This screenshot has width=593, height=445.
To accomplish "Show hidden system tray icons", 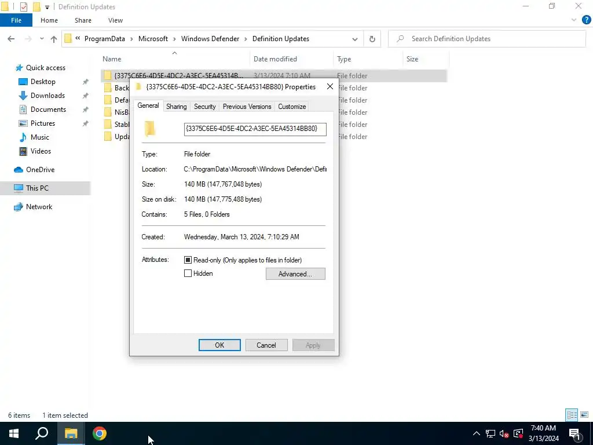I will pos(477,433).
